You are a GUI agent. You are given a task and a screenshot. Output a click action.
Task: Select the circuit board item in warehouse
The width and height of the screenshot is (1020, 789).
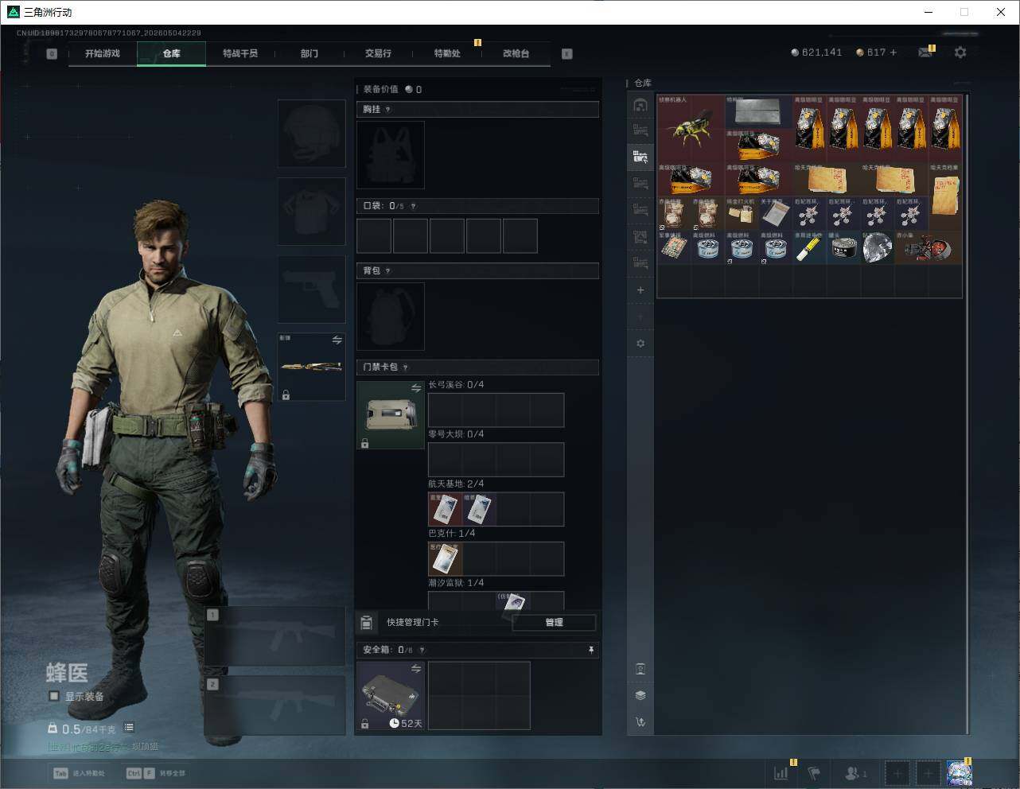click(674, 248)
